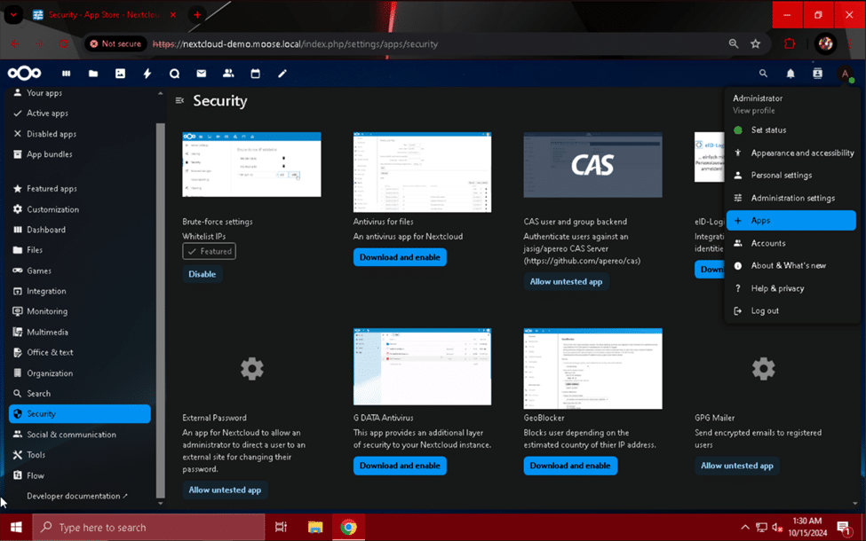
Task: Open Personal settings from the user menu
Action: (791, 176)
